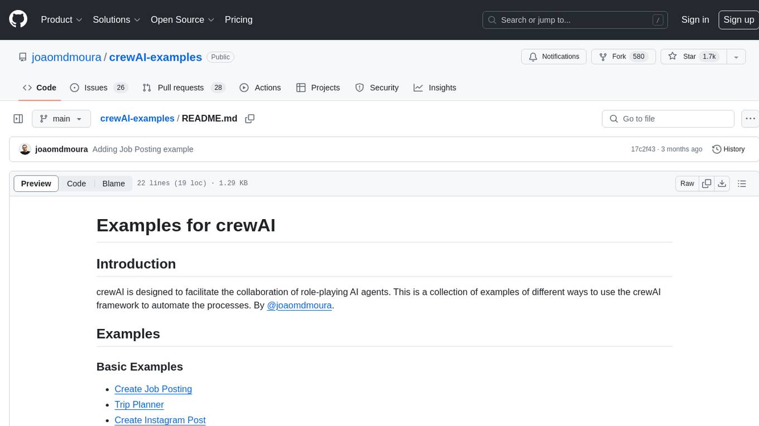Viewport: 759px width, 426px height.
Task: Click the Fork count 580
Action: click(x=638, y=57)
